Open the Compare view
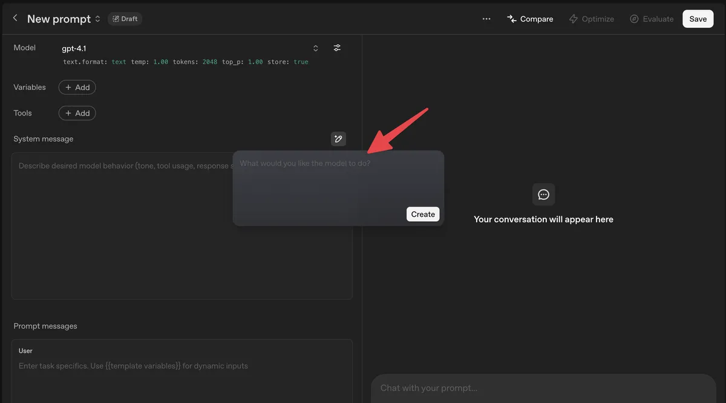726x403 pixels. coord(530,19)
